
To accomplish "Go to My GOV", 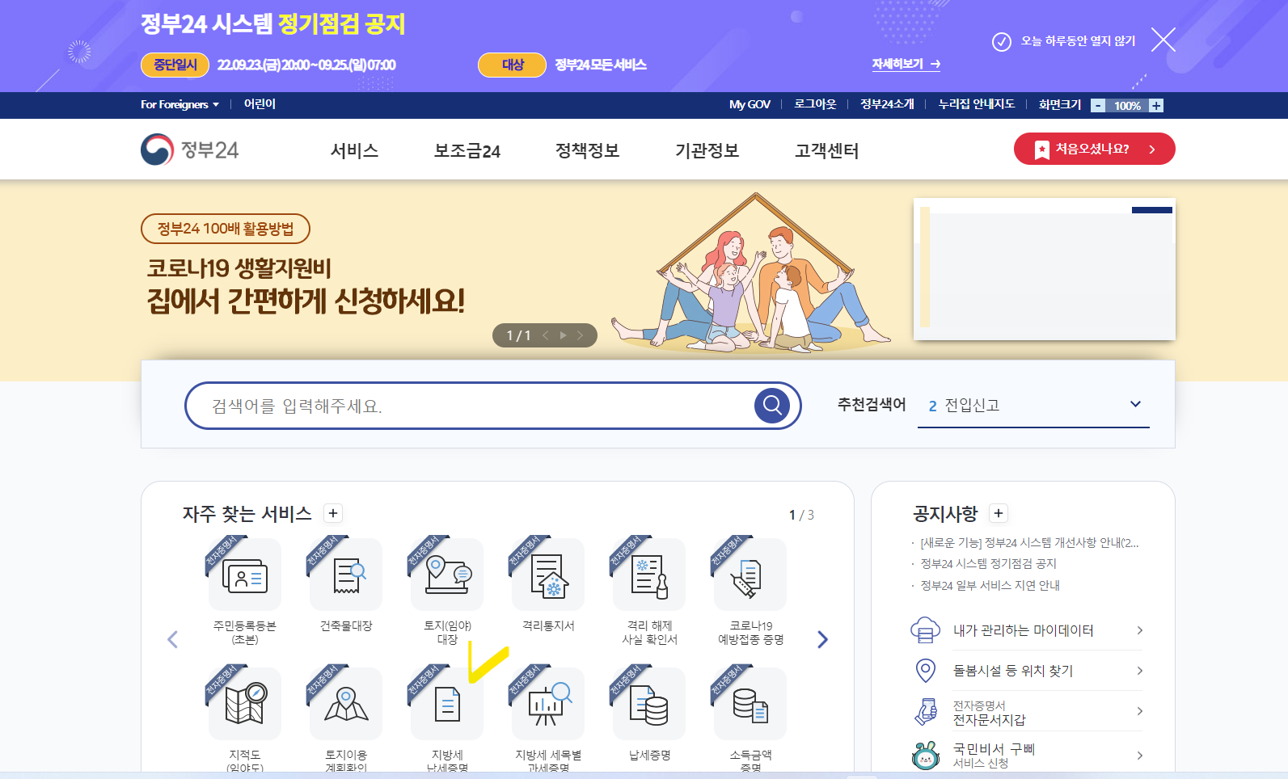I will 750,104.
